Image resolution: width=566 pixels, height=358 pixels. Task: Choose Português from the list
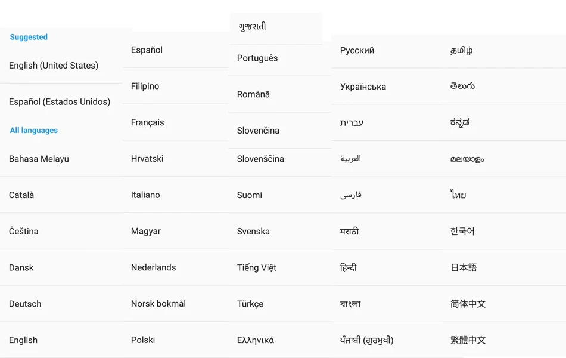[257, 58]
